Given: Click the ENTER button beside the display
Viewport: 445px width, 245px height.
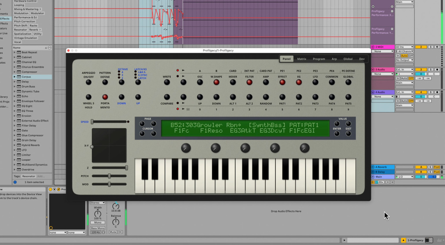Looking at the screenshot, I should (x=337, y=134).
